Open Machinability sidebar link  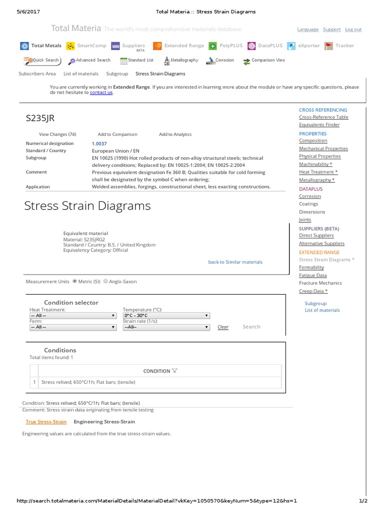316,164
